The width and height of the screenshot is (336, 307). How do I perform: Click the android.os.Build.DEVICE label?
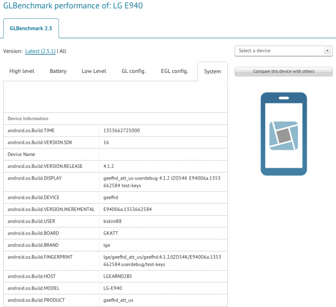pyautogui.click(x=34, y=197)
